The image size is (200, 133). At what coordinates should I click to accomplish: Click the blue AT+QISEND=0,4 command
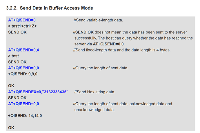click(x=23, y=50)
